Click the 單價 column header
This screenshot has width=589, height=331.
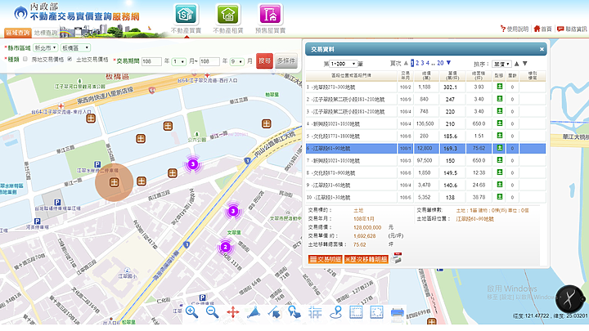pyautogui.click(x=452, y=75)
